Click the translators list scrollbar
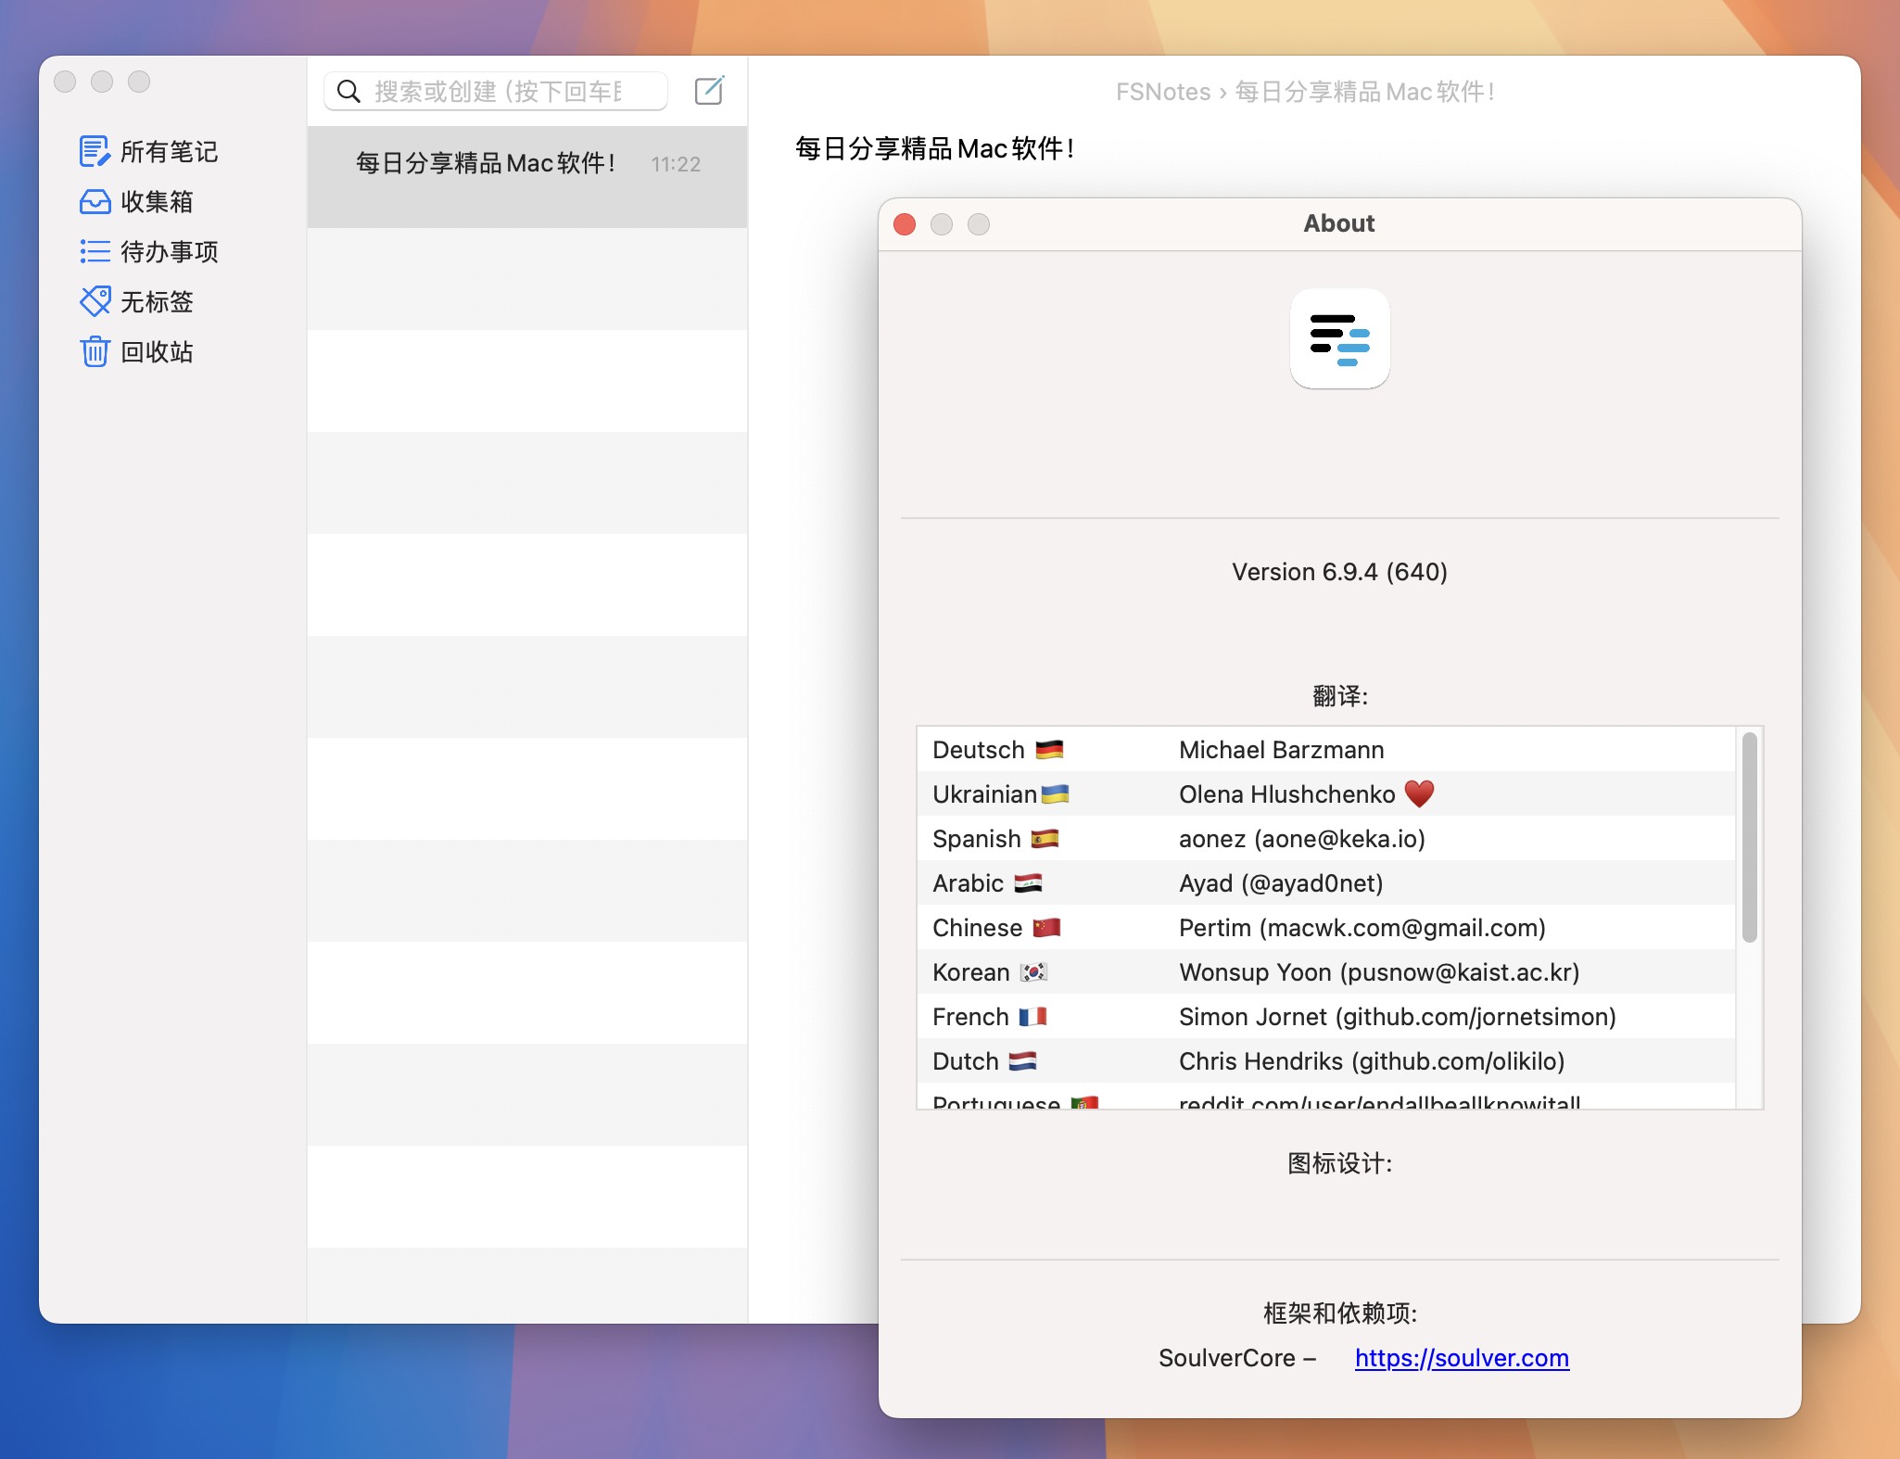This screenshot has width=1900, height=1459. (1749, 837)
